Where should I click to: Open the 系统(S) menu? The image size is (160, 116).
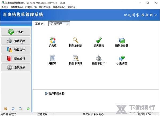click(x=5, y=7)
